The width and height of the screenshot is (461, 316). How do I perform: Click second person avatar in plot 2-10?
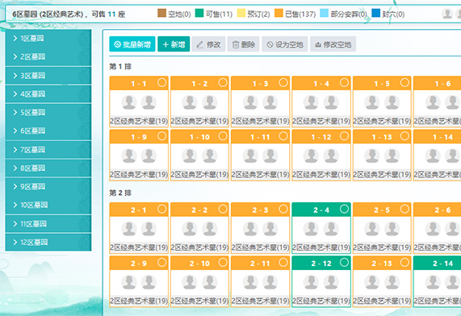210,282
